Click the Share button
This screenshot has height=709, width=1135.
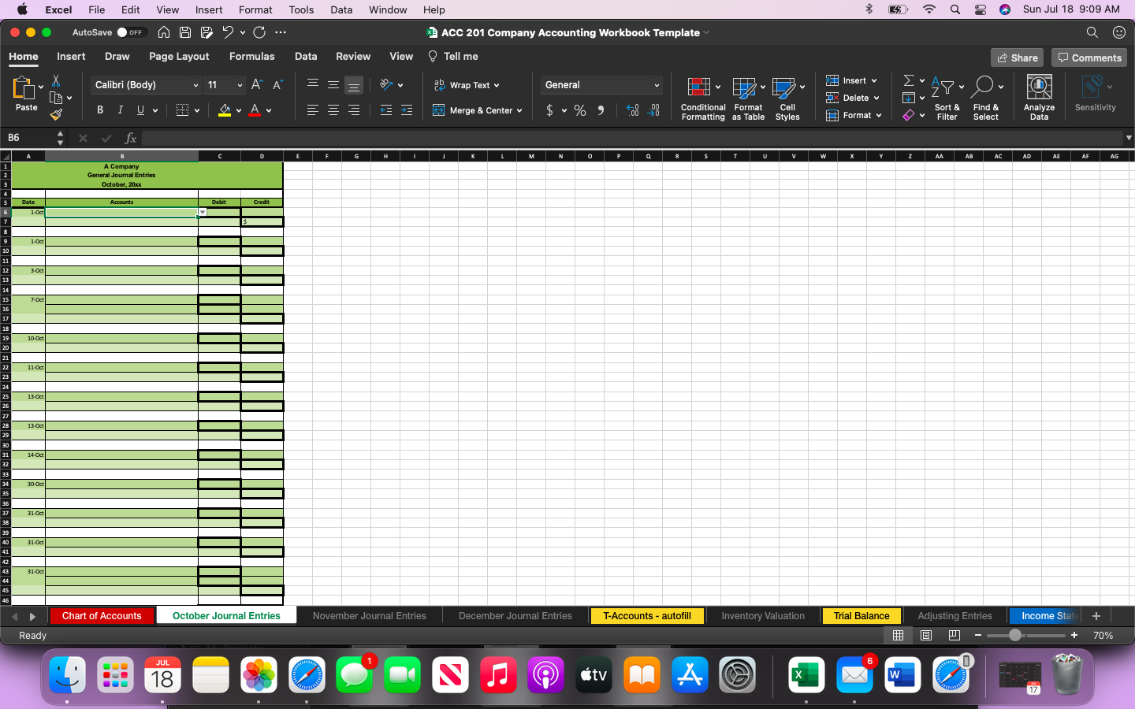pos(1017,58)
